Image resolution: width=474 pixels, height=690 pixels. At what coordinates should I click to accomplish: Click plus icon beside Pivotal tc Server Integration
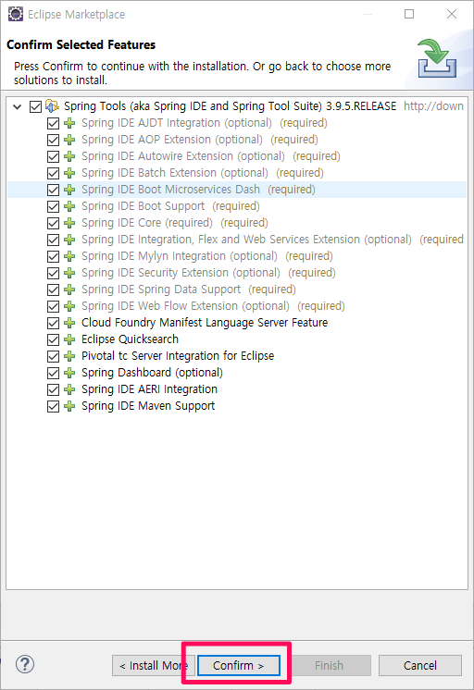tap(69, 356)
